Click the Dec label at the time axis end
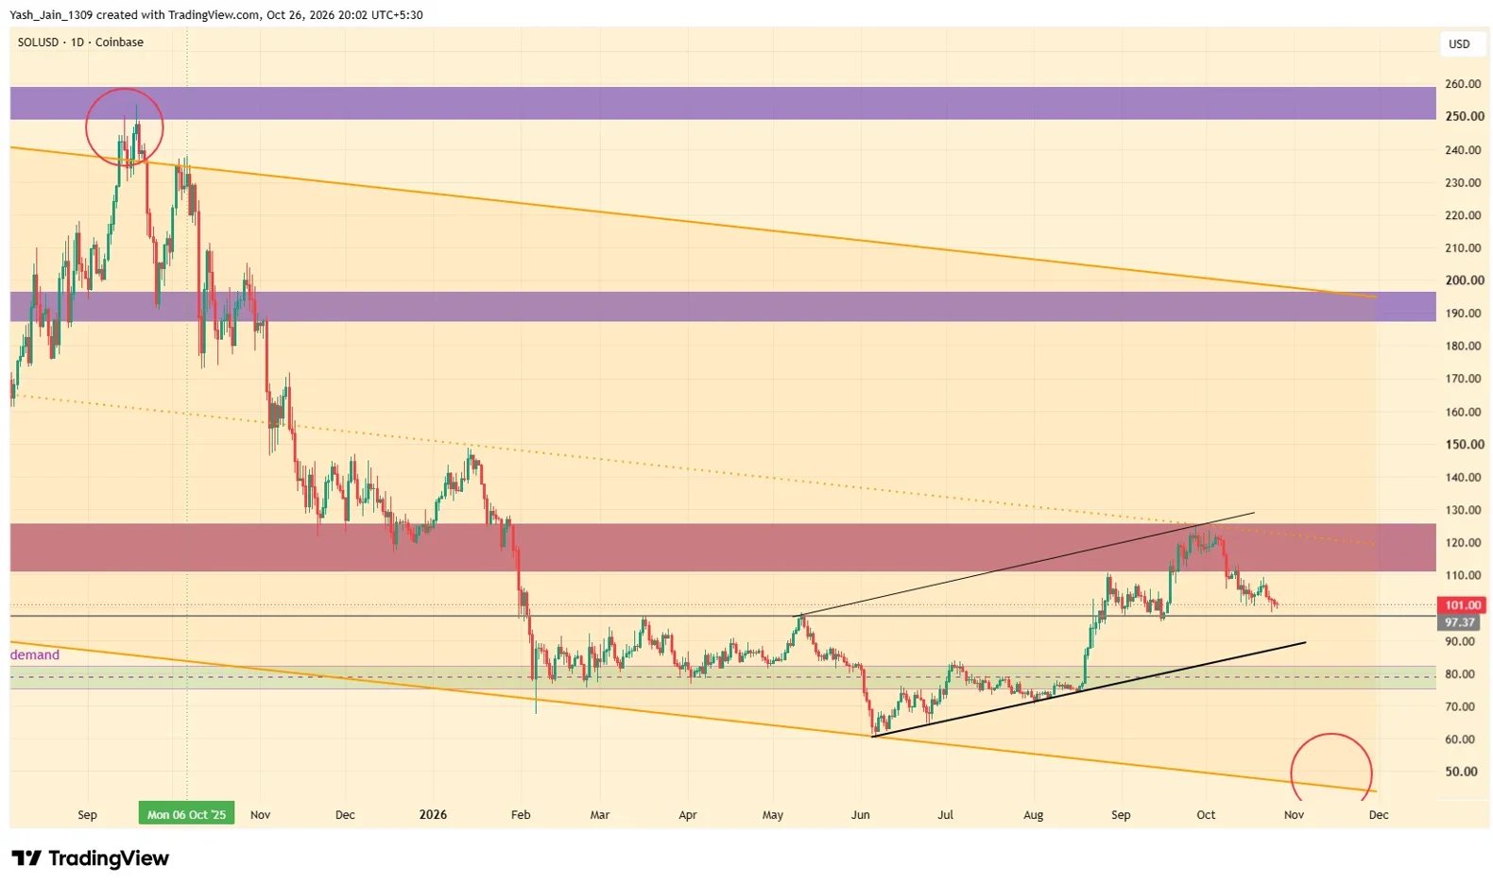The image size is (1493, 883). pos(1379,814)
